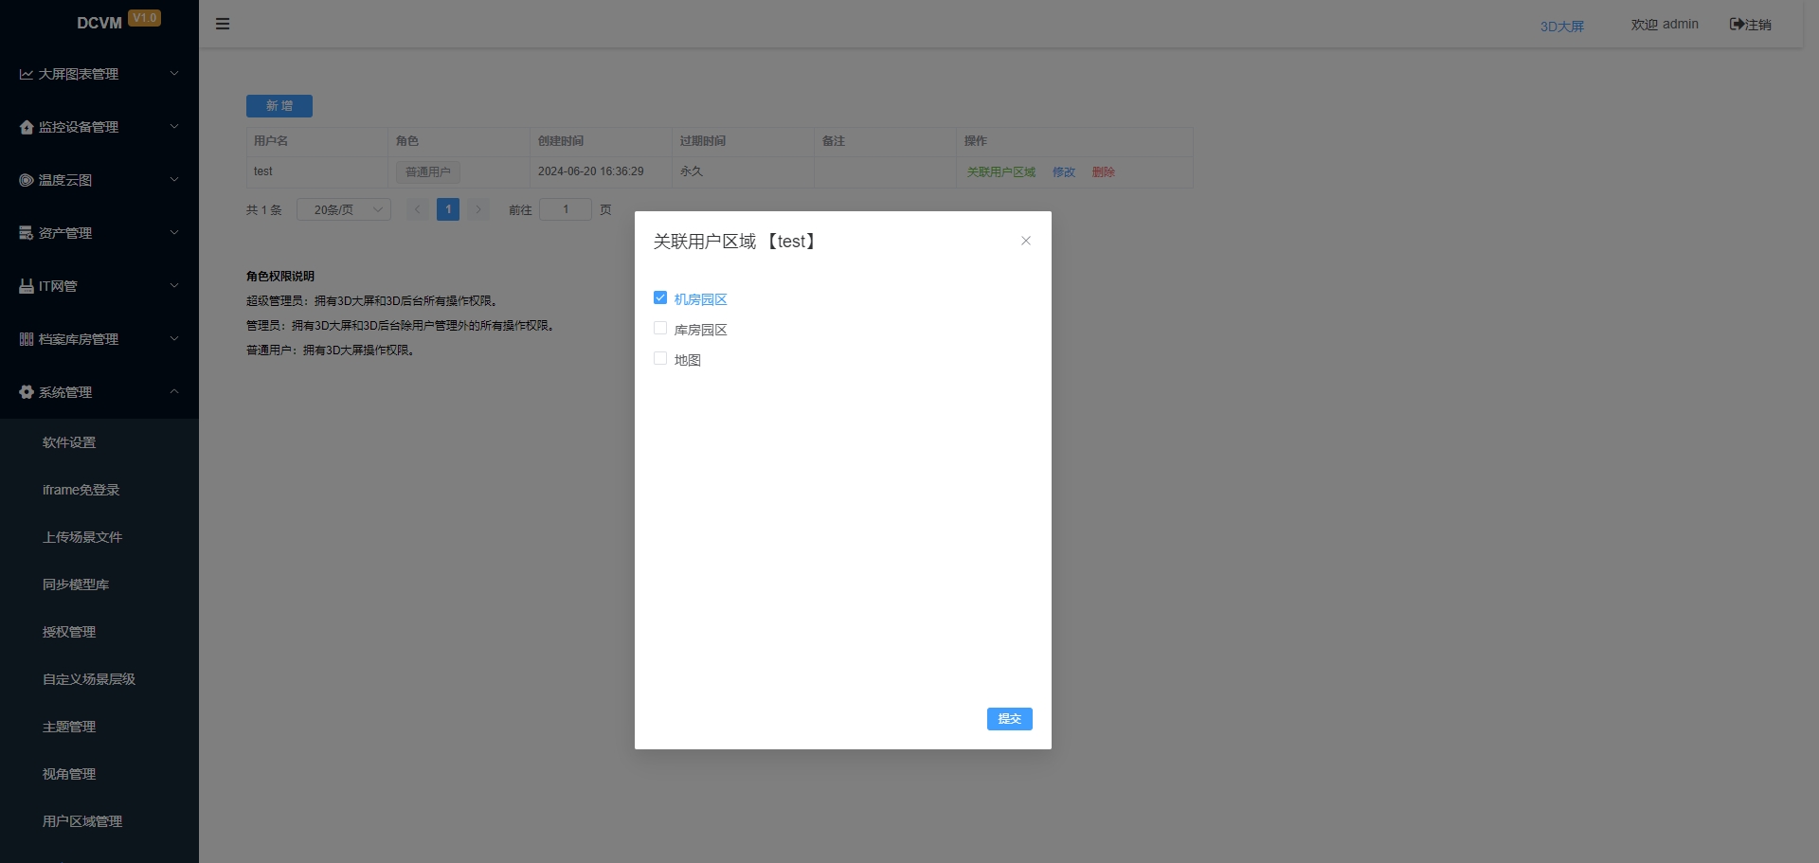Expand the IT网管 menu chevron
The image size is (1819, 863).
click(x=174, y=285)
